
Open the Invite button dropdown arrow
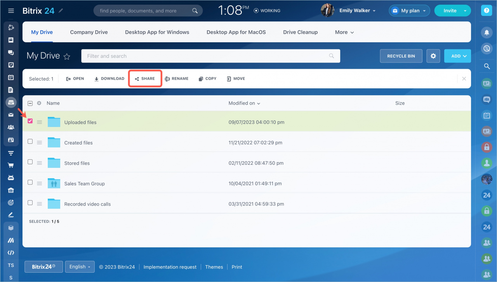pos(465,11)
